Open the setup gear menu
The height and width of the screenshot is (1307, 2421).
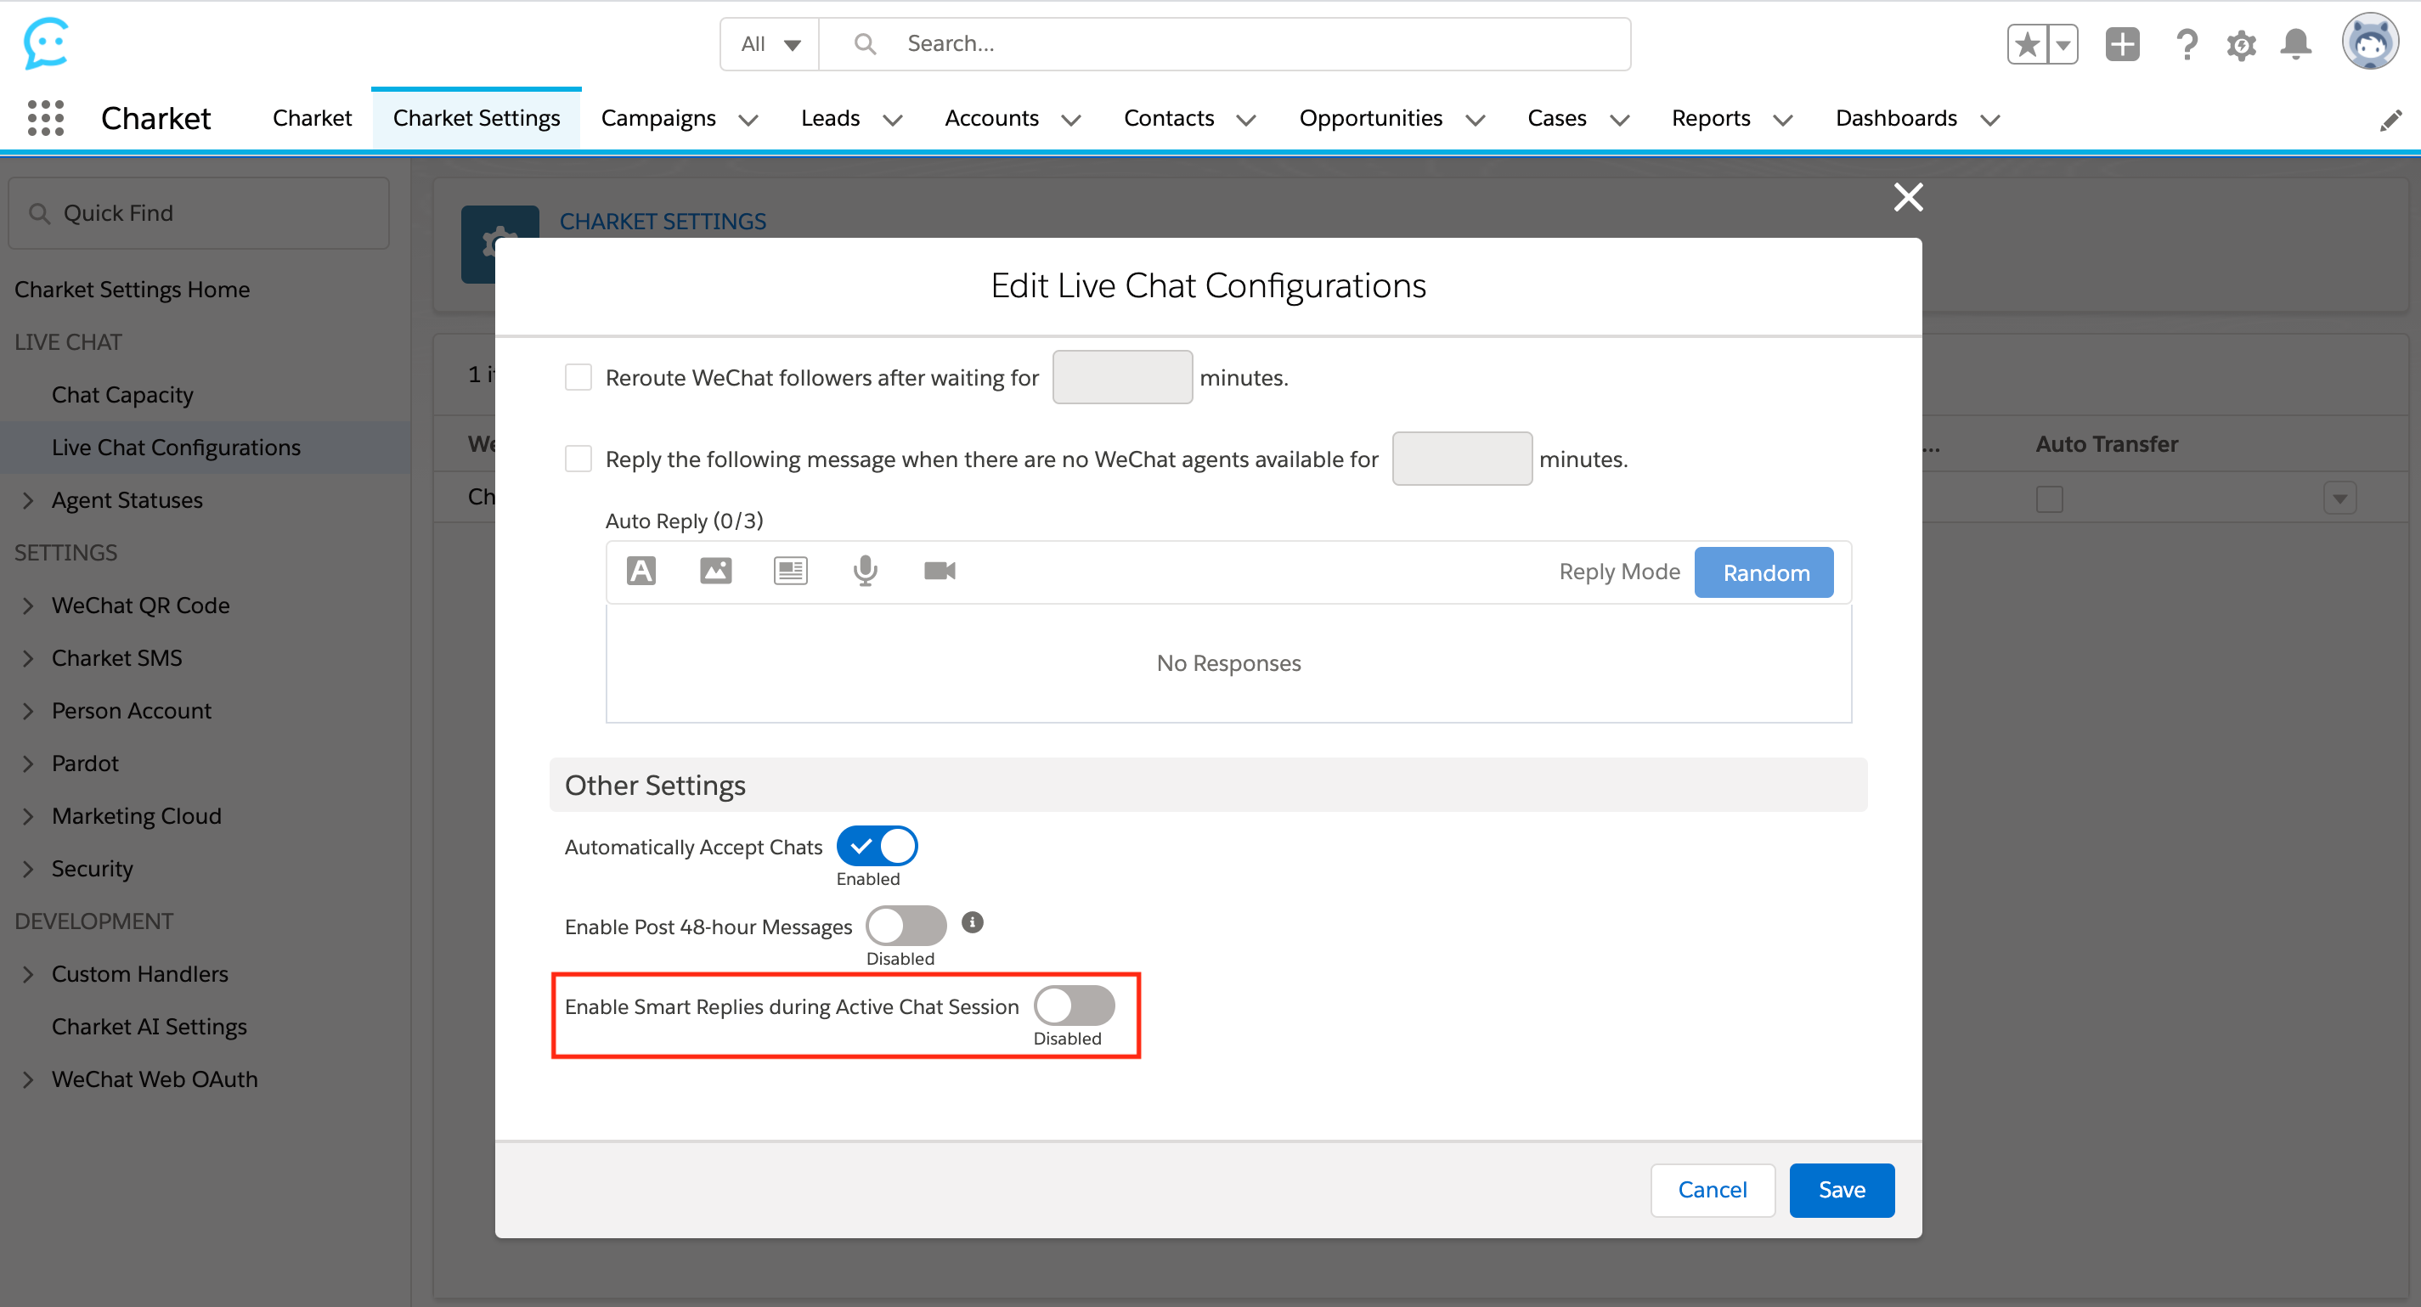click(2241, 44)
